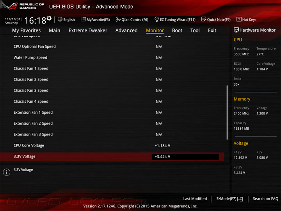281x211 pixels.
Task: Click the 35x Ratio value
Action: click(237, 84)
